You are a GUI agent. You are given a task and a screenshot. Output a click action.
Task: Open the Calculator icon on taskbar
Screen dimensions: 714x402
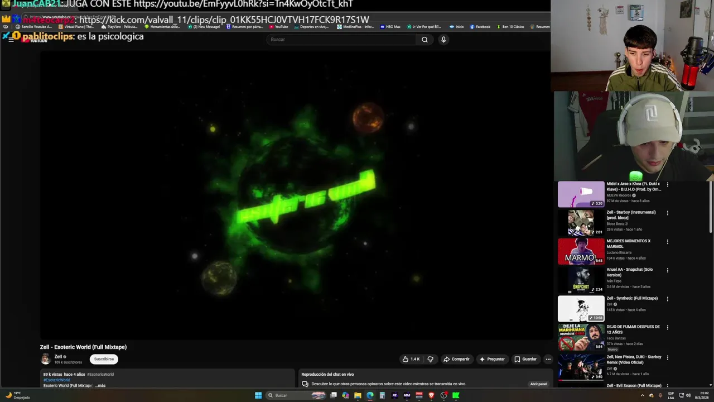pyautogui.click(x=382, y=395)
